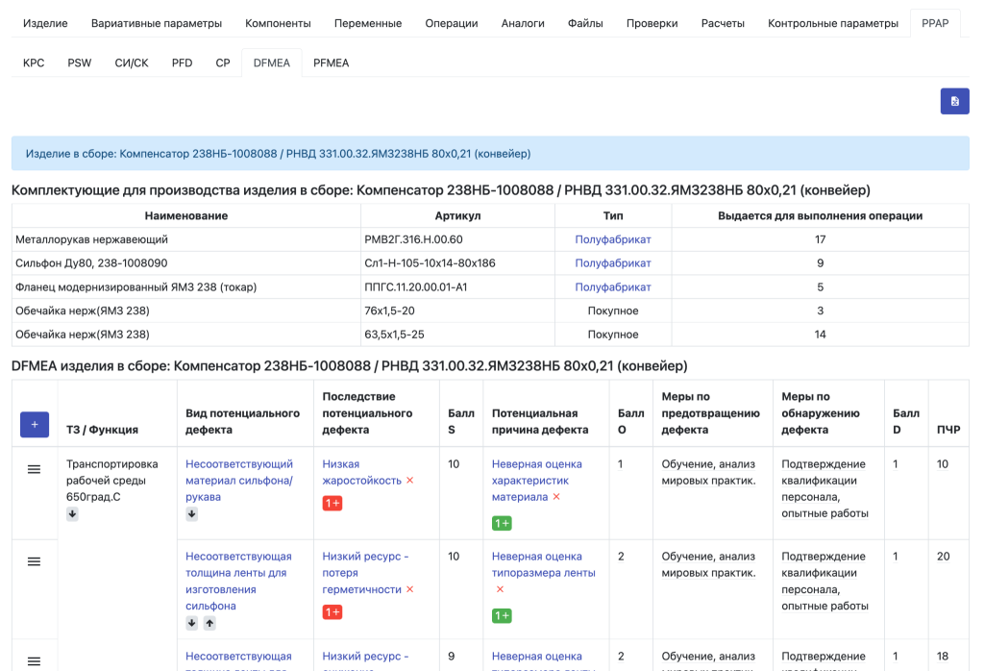The image size is (984, 671).
Task: Move Несоответствующая толщина ленты для изготовления defect up
Action: click(209, 623)
